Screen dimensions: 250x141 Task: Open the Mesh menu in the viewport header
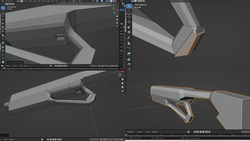[39, 1]
